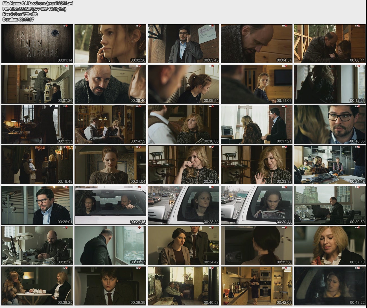This screenshot has height=308, width=367.
Task: Select the 00:18:35 frame of man with glasses
Action: [x=329, y=124]
